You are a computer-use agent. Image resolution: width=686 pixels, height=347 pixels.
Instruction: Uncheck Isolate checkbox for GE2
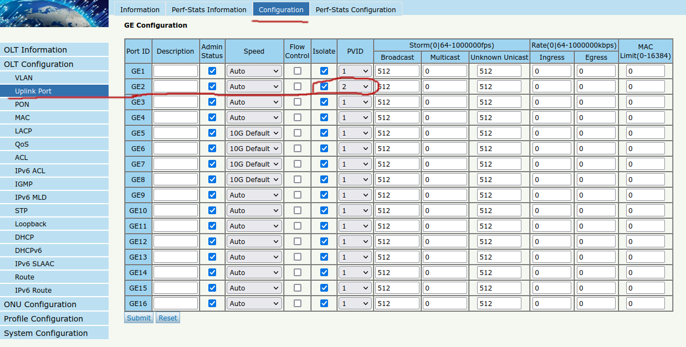tap(324, 86)
